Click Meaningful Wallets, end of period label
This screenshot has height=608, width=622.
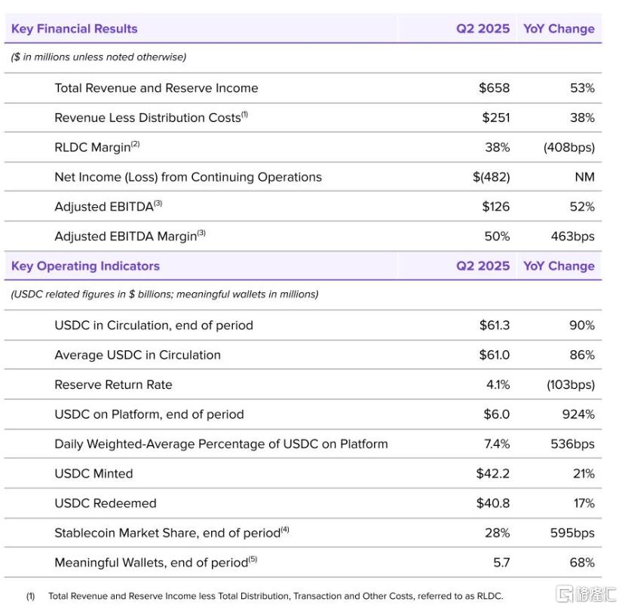coord(155,563)
